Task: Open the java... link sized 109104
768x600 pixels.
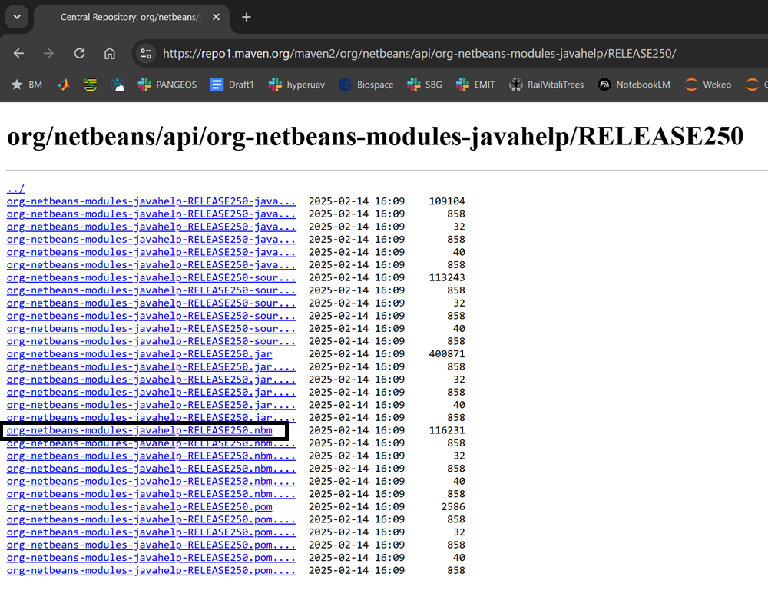Action: [x=151, y=201]
